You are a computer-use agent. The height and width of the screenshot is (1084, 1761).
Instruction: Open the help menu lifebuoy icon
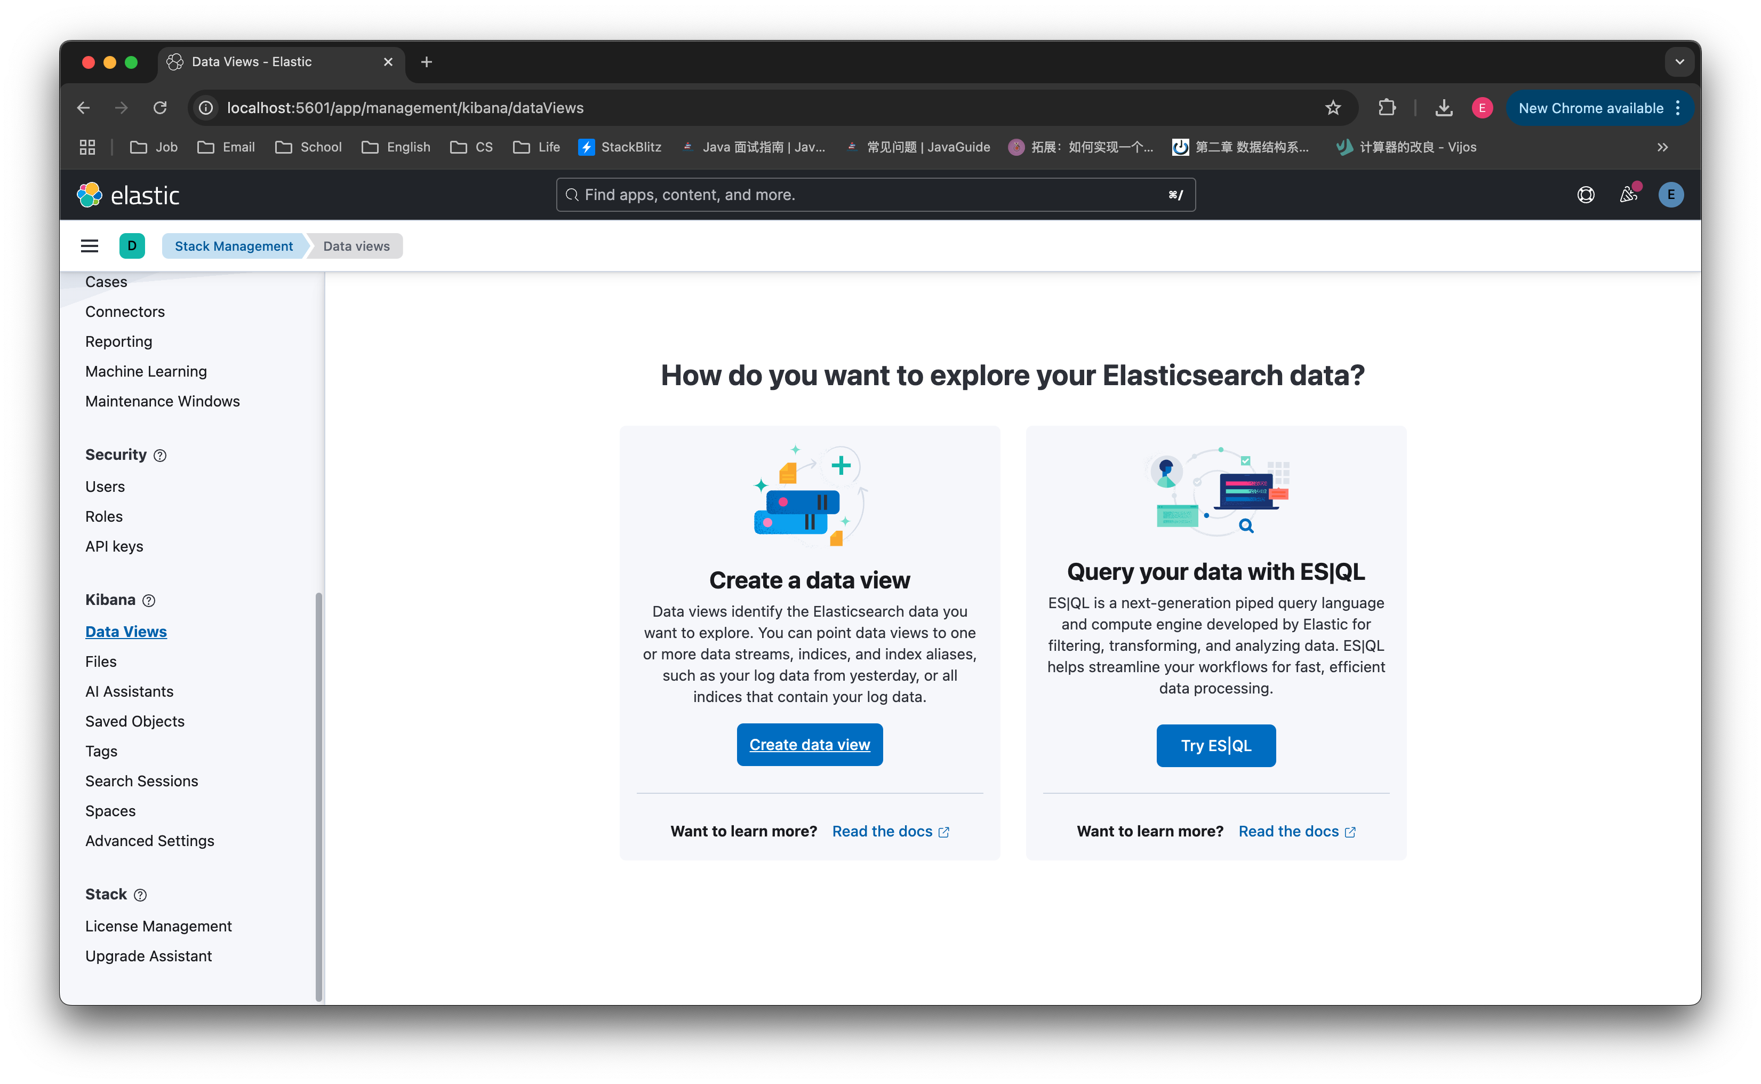(x=1586, y=195)
